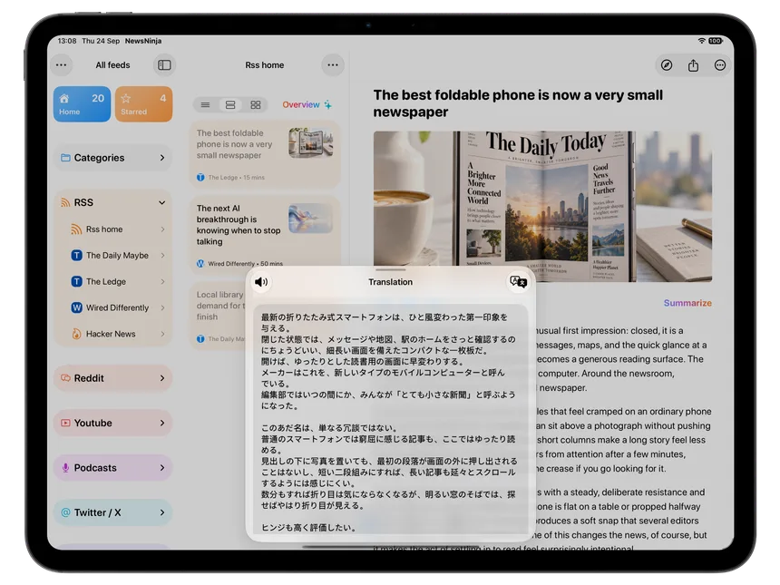Viewport: 780px width, 585px height.
Task: Click the translate language icon in popup
Action: click(519, 282)
